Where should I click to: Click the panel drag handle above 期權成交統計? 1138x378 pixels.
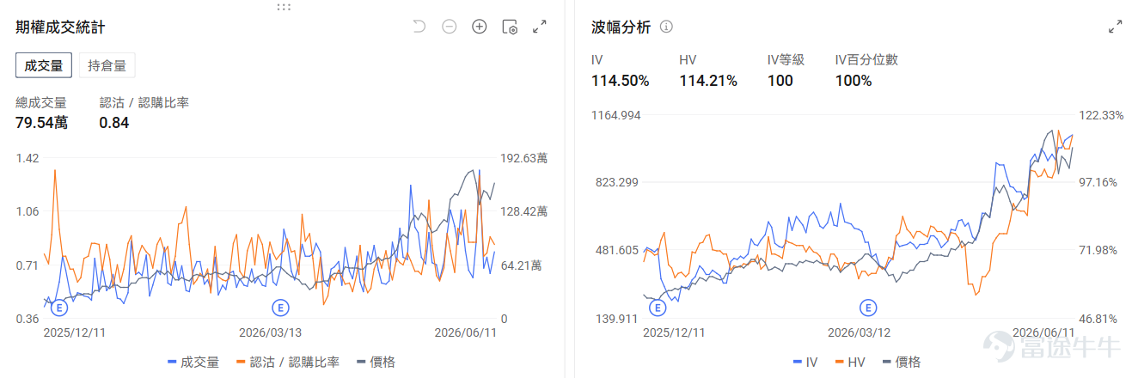point(284,7)
